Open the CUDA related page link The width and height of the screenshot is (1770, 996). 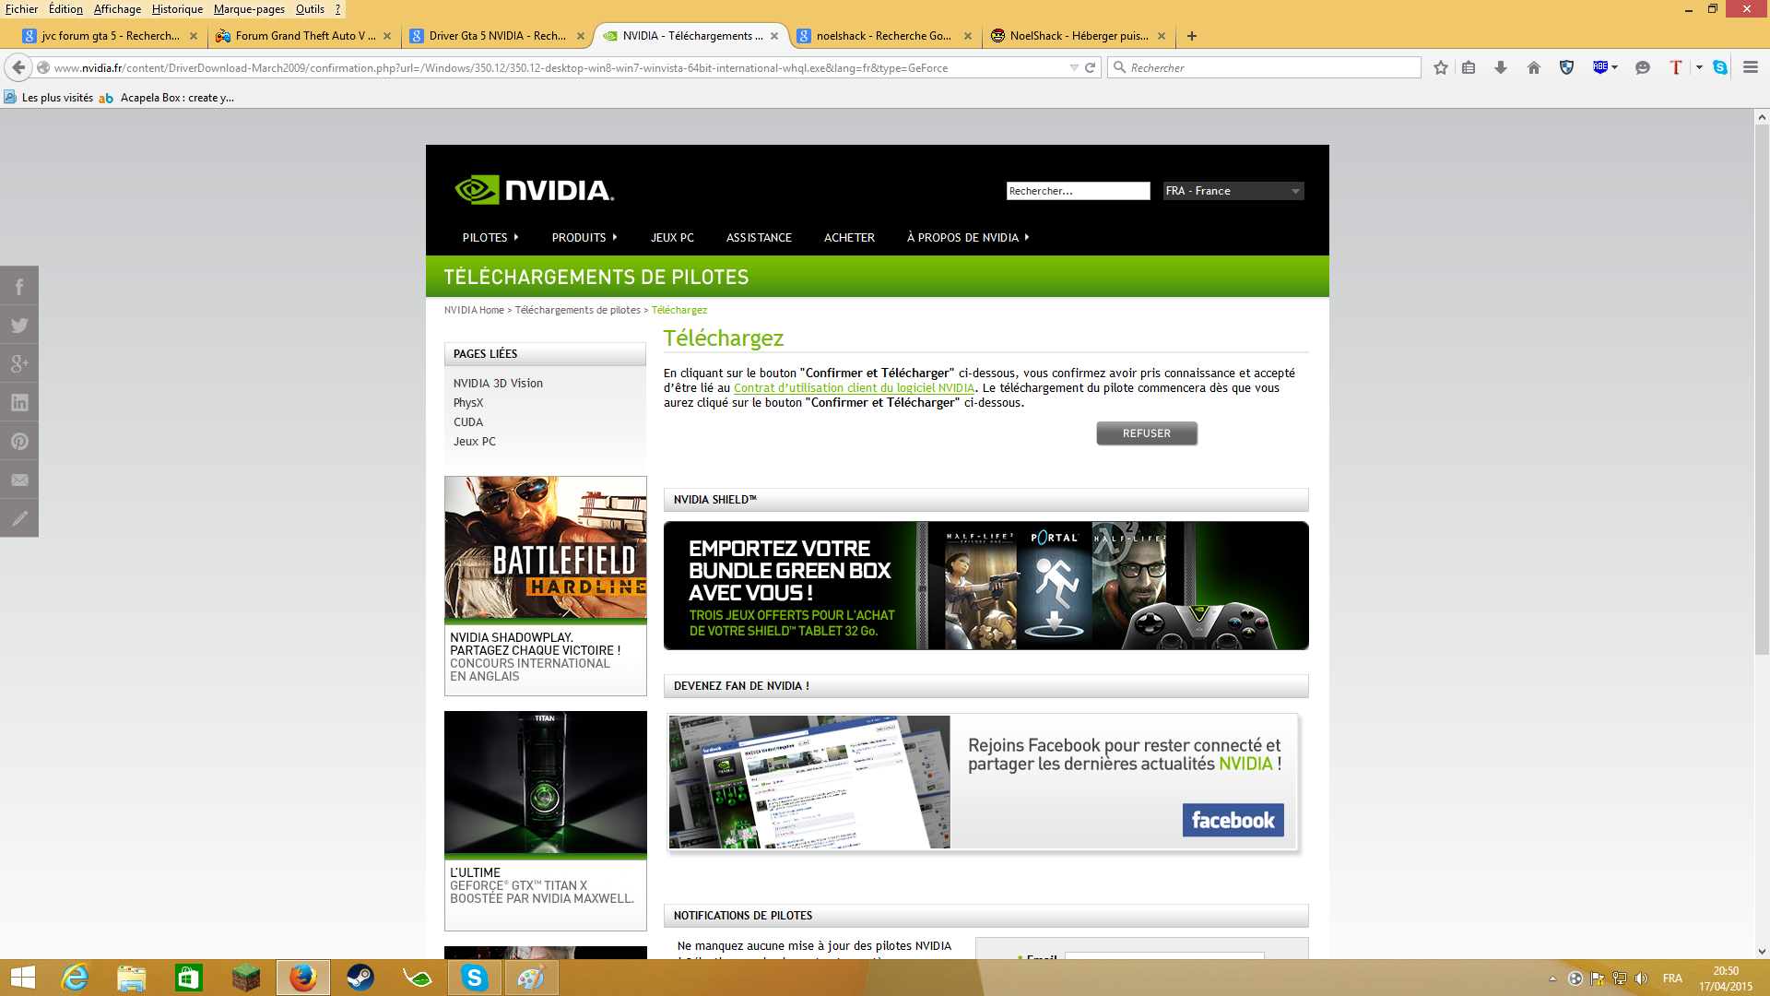468,422
